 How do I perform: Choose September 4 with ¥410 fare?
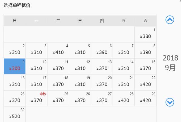58,50
